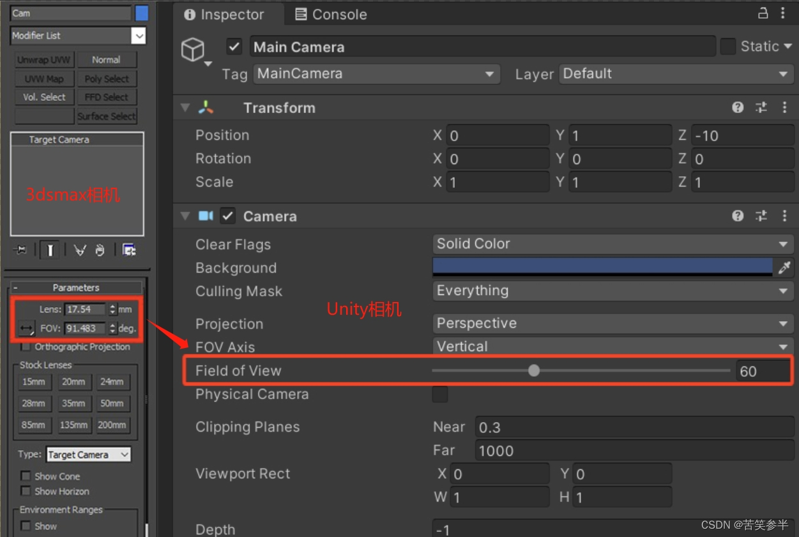Toggle Main Camera active checkbox
The image size is (799, 537).
234,47
